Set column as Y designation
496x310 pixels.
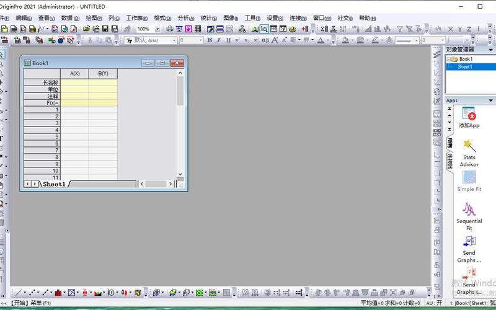click(x=460, y=29)
